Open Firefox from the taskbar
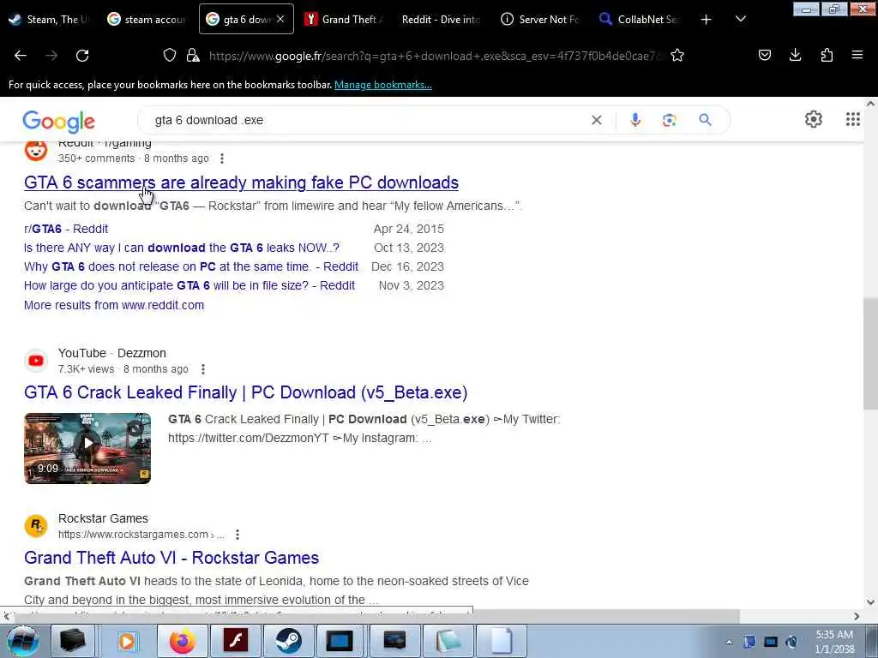Screen dimensions: 878x658 coord(182,641)
